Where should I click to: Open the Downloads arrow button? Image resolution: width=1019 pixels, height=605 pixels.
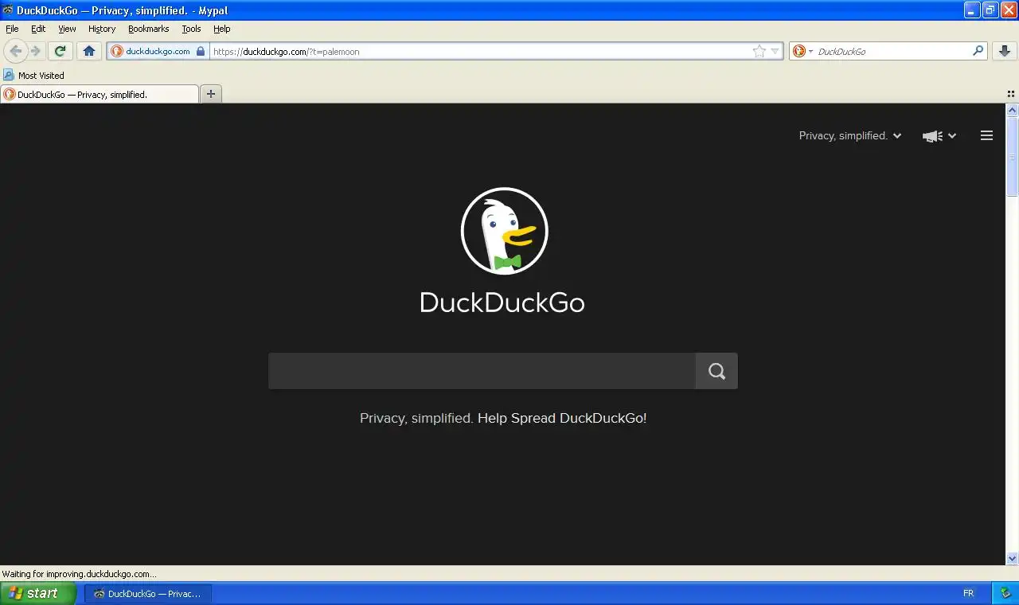coord(1005,51)
